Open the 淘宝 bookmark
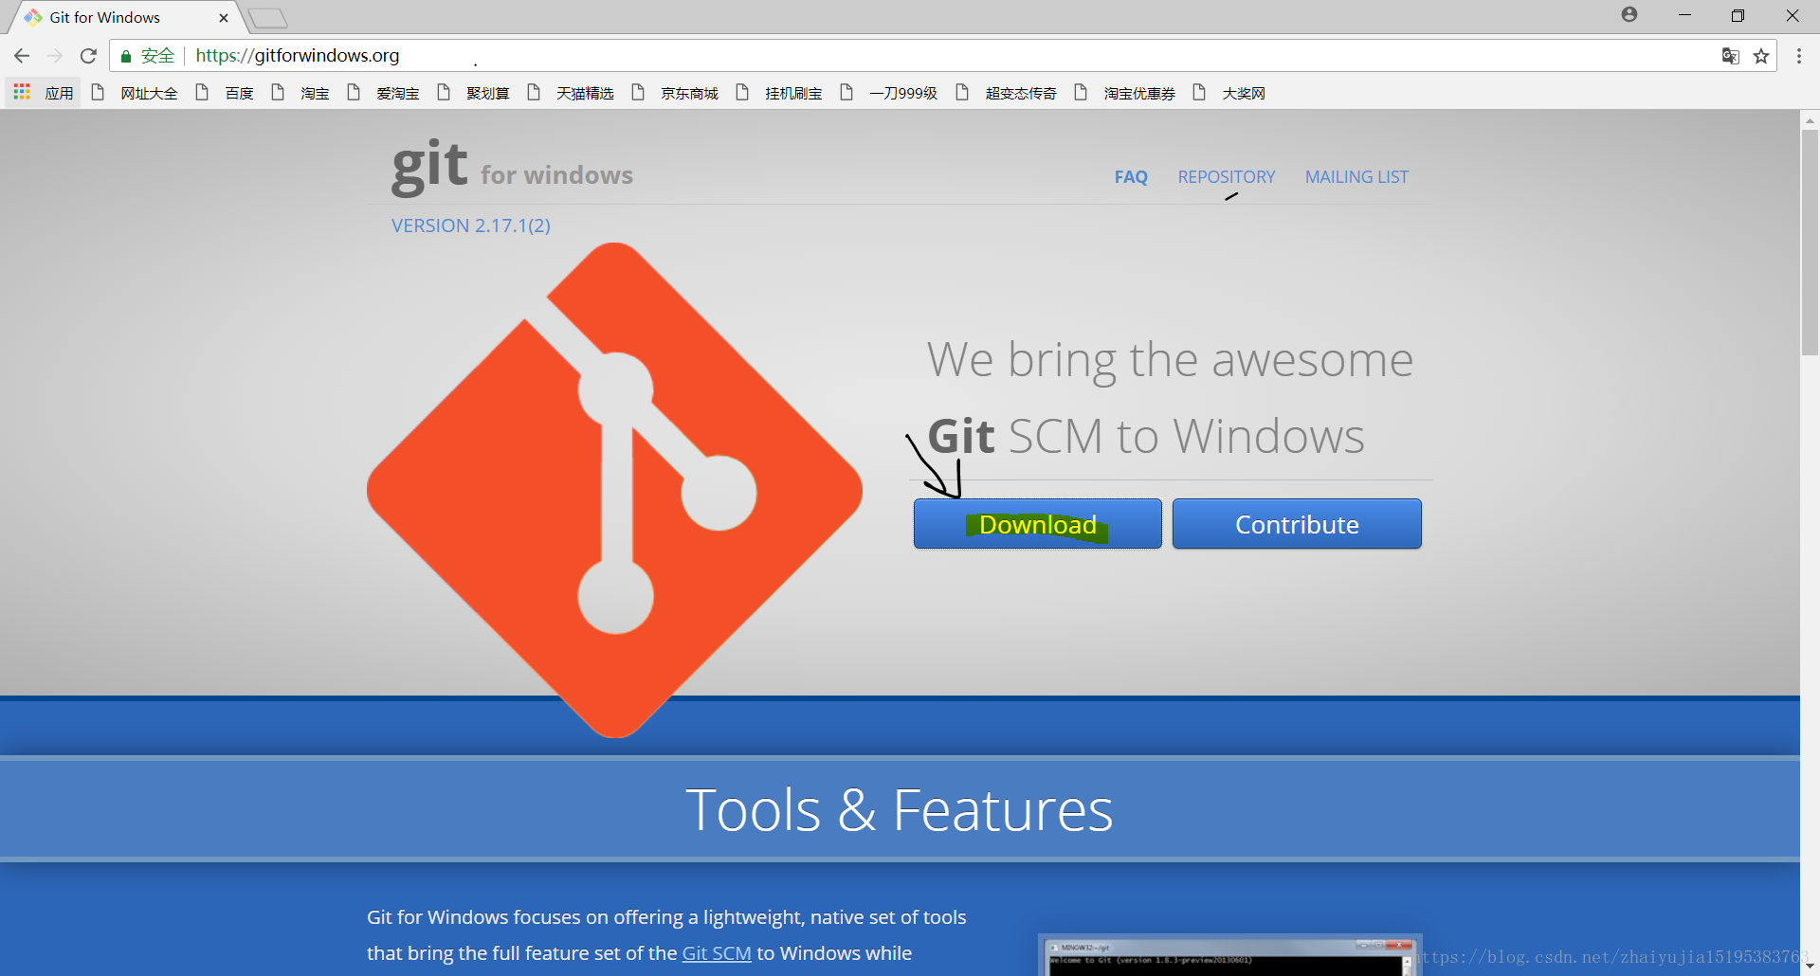 [300, 93]
